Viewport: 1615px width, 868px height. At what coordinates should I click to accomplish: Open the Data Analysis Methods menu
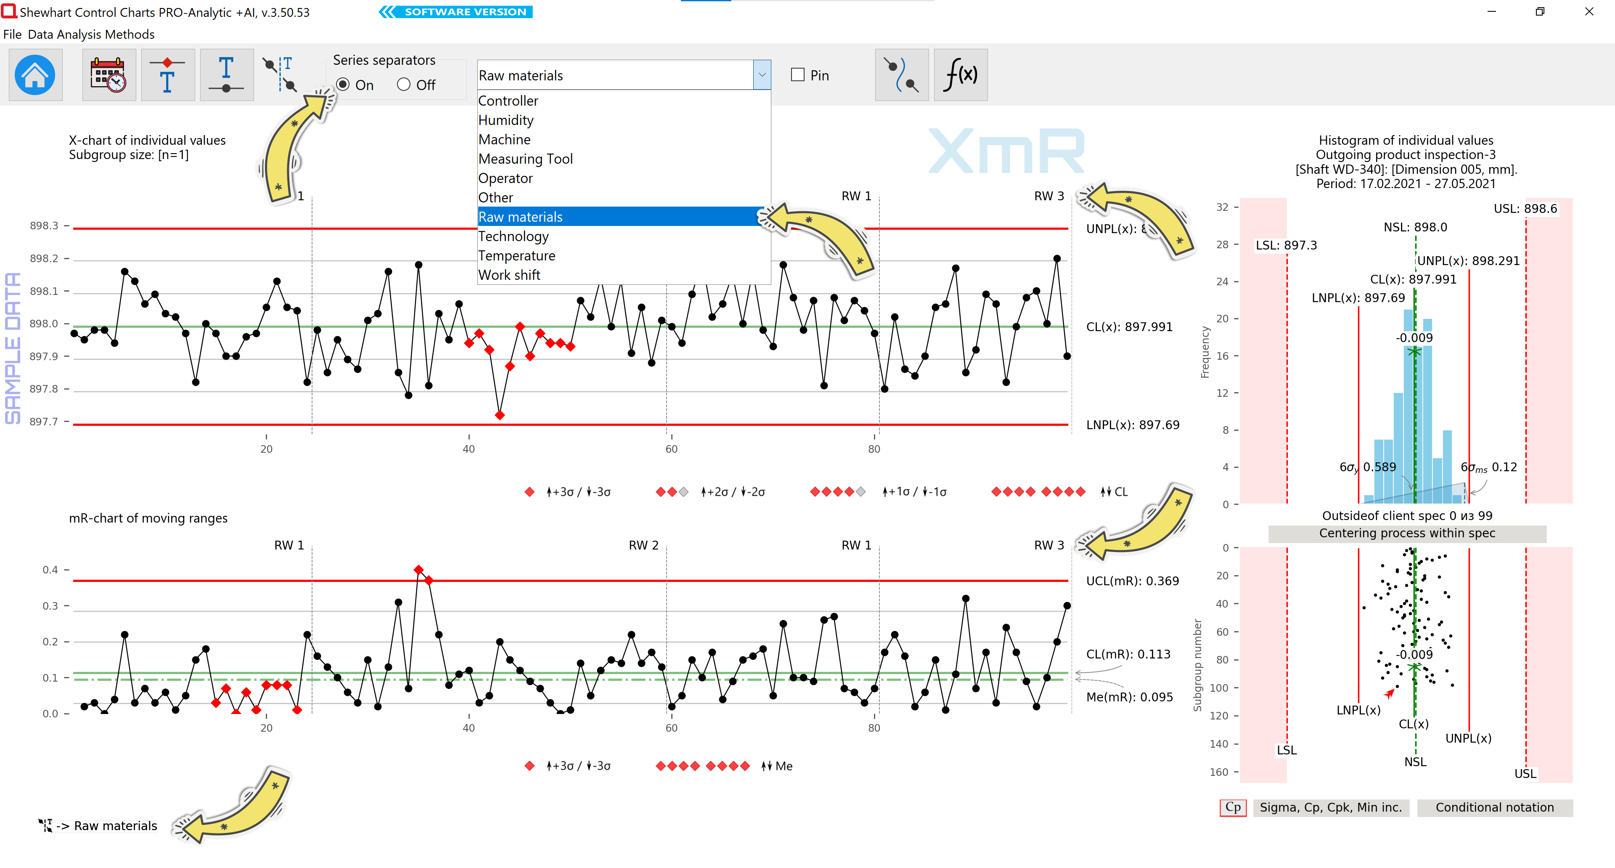91,35
